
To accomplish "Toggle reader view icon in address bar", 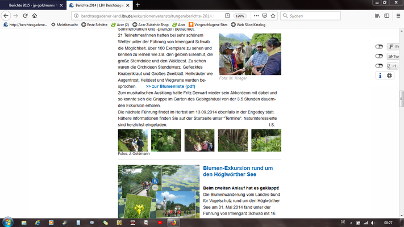I will coord(227,16).
